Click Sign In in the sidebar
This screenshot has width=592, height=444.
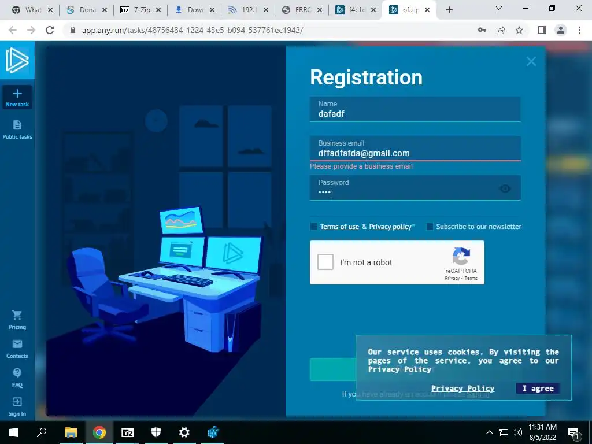[17, 406]
